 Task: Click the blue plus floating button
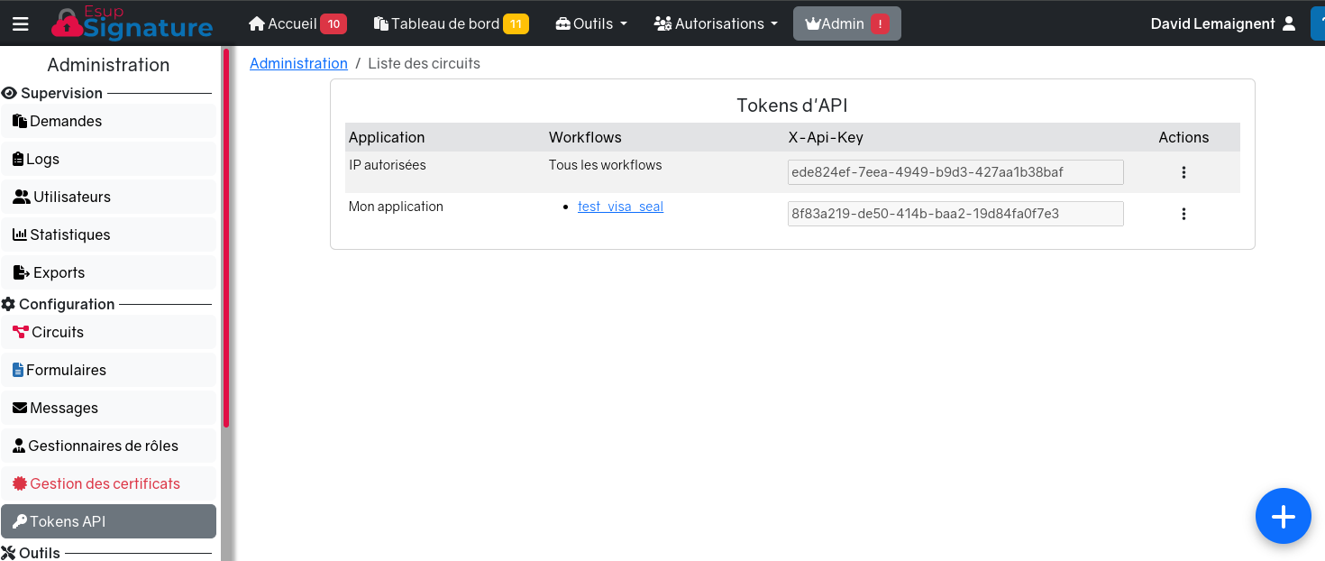[1283, 516]
